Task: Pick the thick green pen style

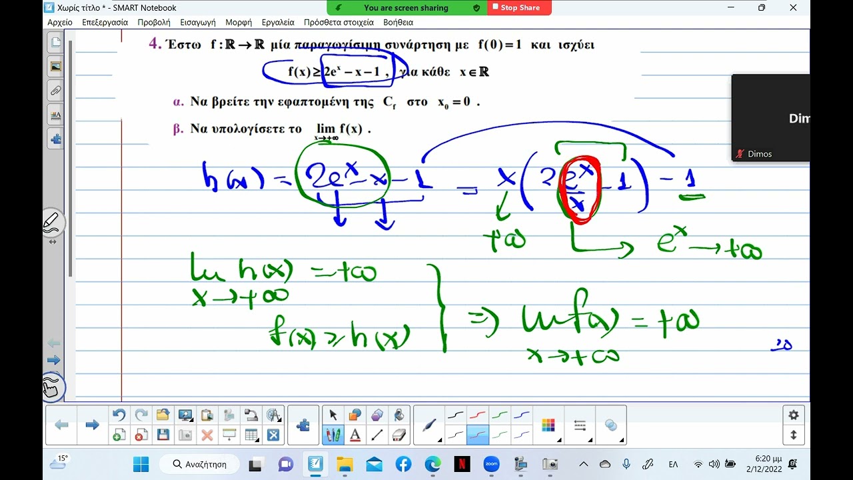Action: point(500,415)
